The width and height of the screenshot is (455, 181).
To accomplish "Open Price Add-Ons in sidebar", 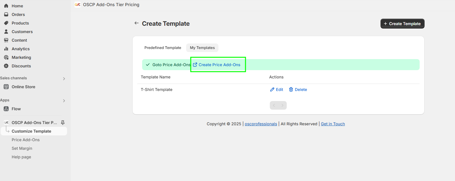I will coord(26,140).
